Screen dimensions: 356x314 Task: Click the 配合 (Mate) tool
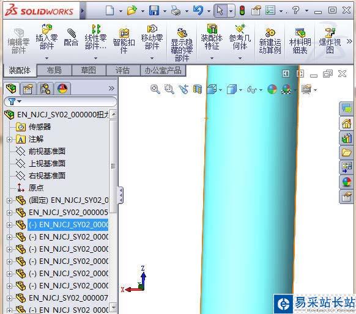(x=71, y=38)
